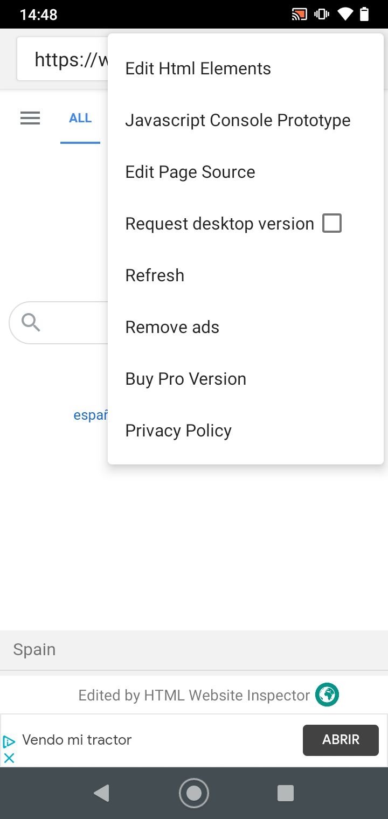Choose Remove ads menu entry
Viewport: 388px width, 819px height.
[246, 327]
